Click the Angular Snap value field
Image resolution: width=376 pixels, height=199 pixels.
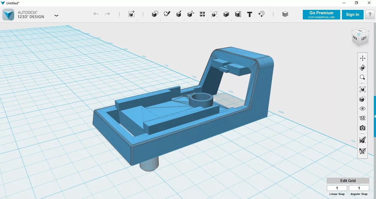pos(359,188)
